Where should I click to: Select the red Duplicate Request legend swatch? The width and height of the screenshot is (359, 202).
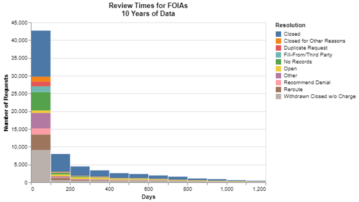(278, 48)
